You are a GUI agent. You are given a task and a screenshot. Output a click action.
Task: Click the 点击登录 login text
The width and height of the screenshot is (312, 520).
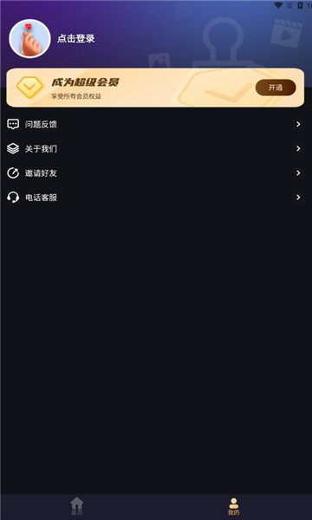(x=76, y=38)
